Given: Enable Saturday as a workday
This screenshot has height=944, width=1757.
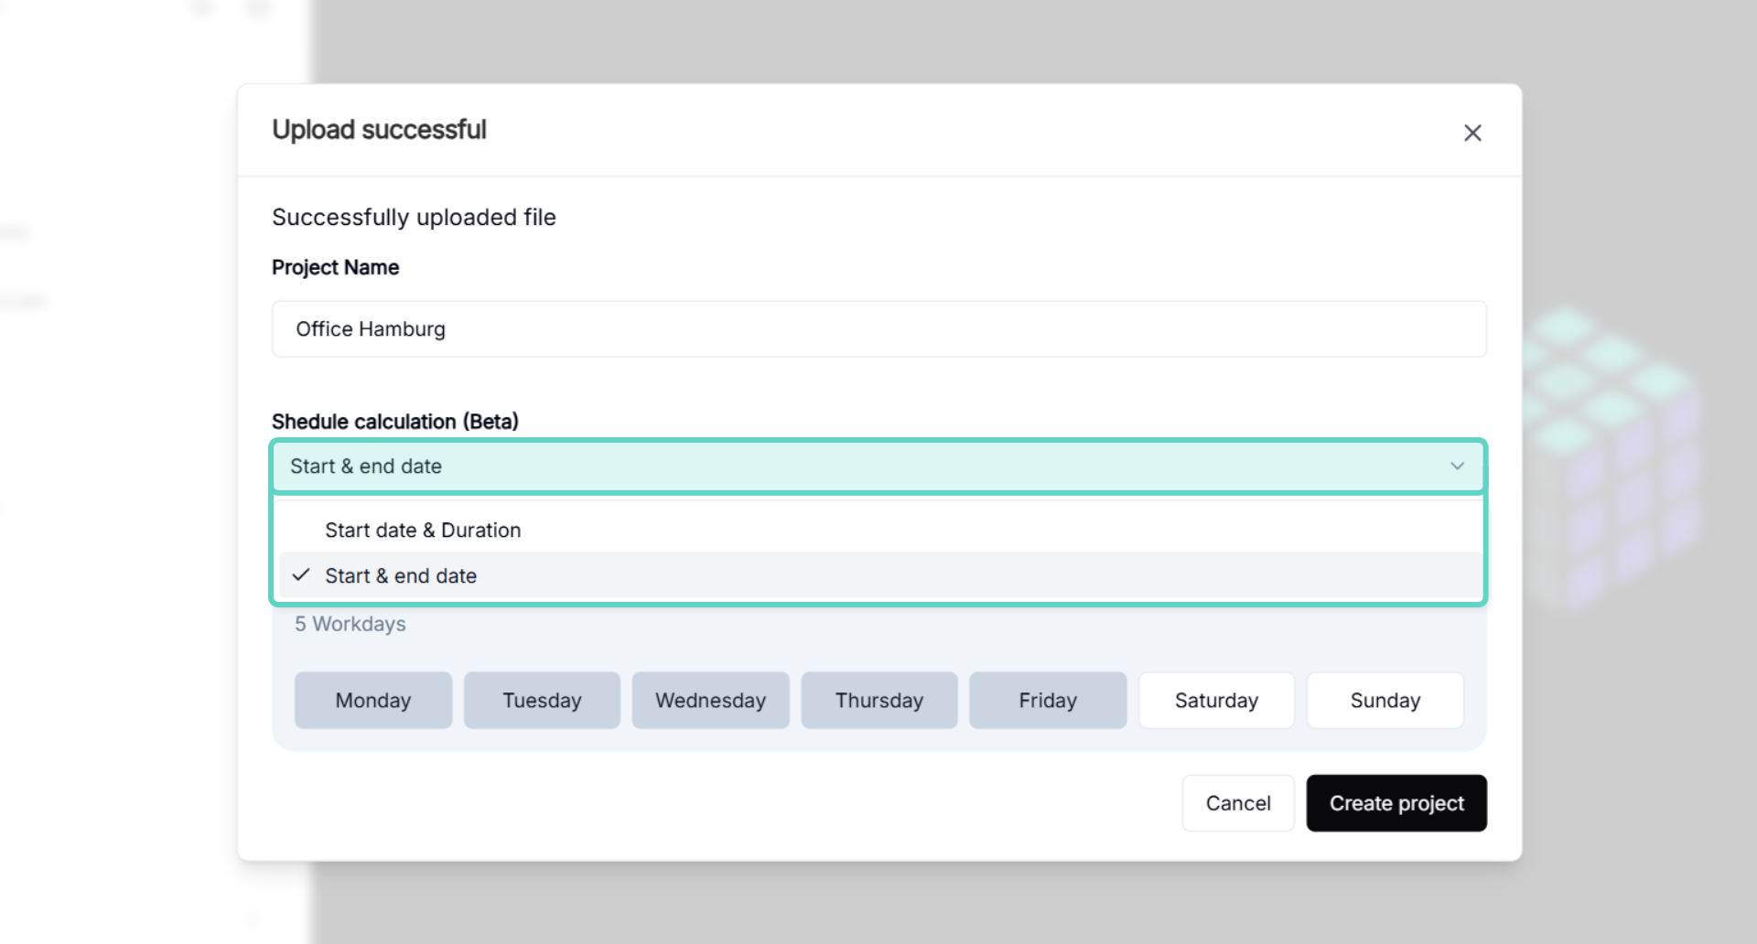Looking at the screenshot, I should [x=1216, y=701].
